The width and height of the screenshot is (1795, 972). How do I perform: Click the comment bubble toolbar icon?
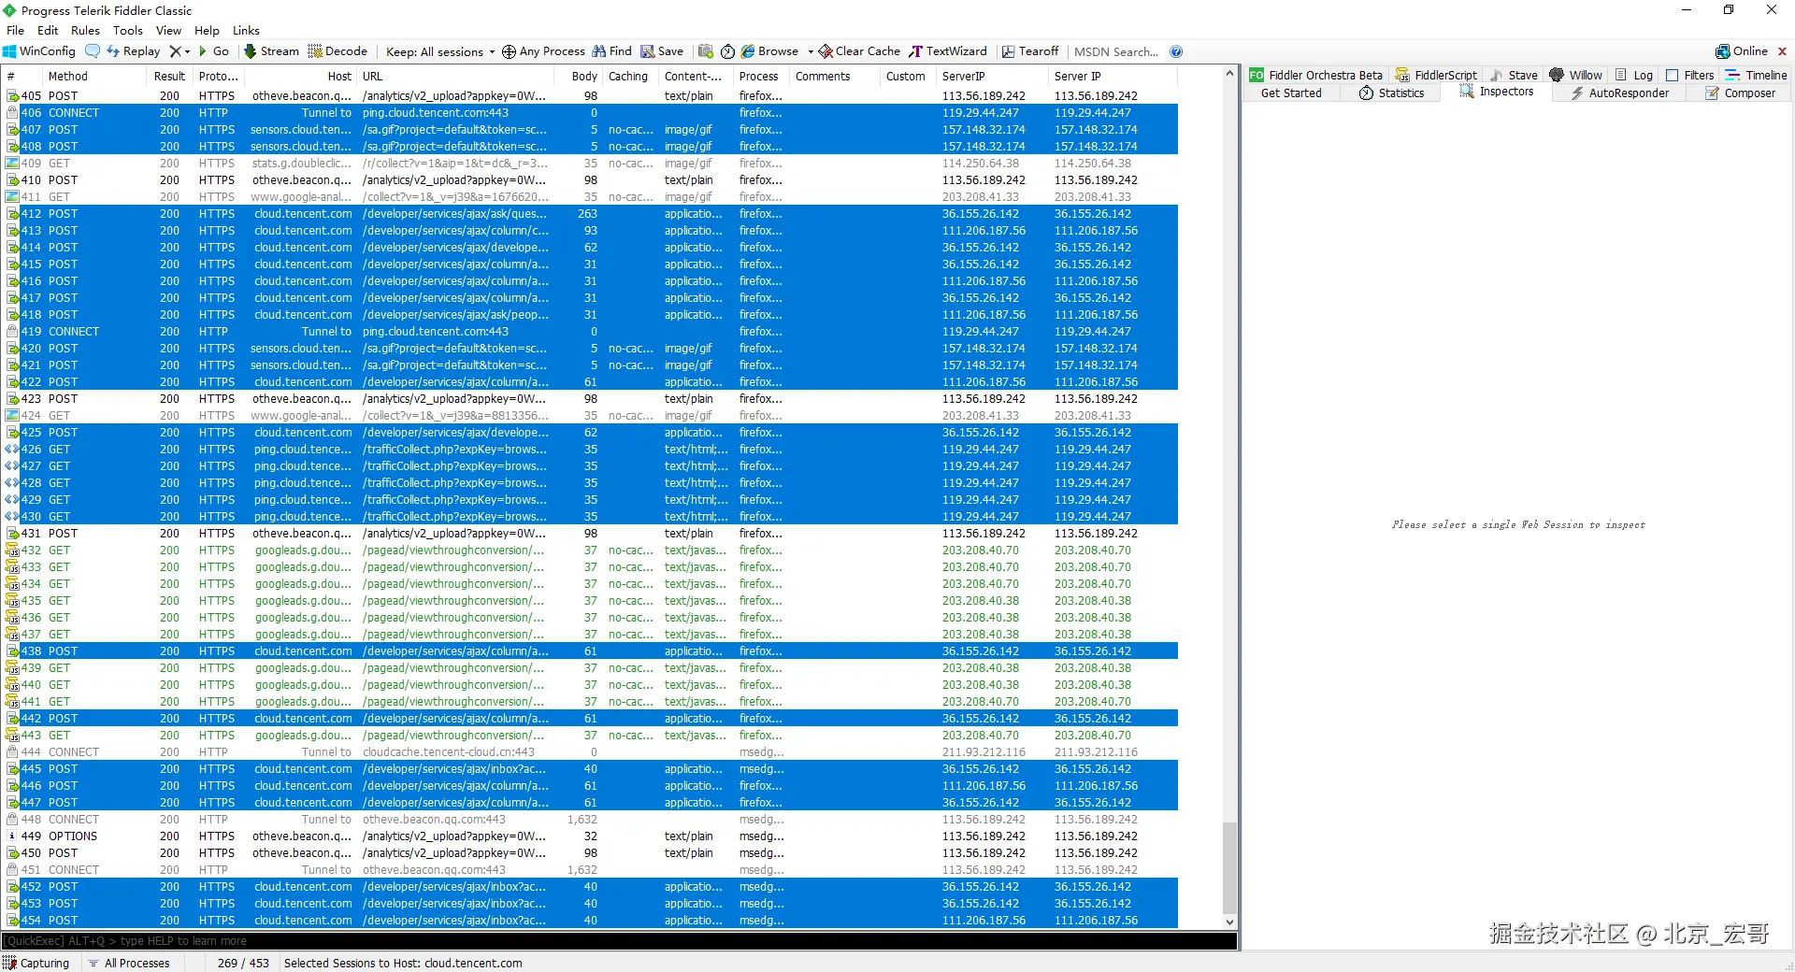[x=93, y=51]
